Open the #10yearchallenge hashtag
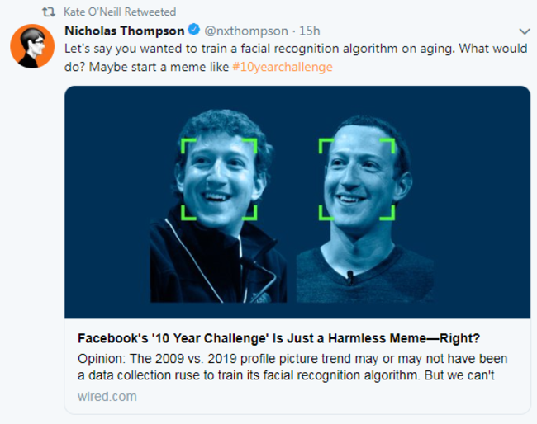Screen dimensions: 537x424 tap(283, 66)
